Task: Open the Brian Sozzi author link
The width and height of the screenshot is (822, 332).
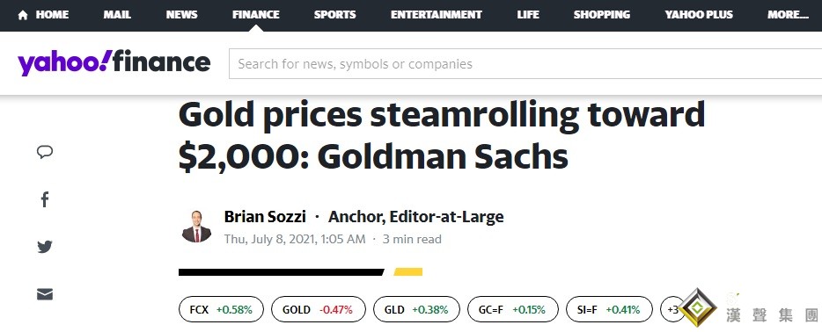Action: 265,216
